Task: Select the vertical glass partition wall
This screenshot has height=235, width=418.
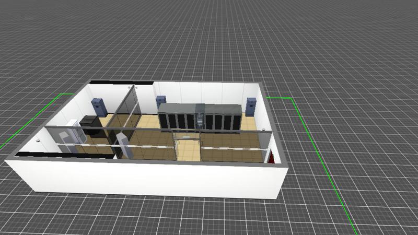Action: (x=126, y=112)
